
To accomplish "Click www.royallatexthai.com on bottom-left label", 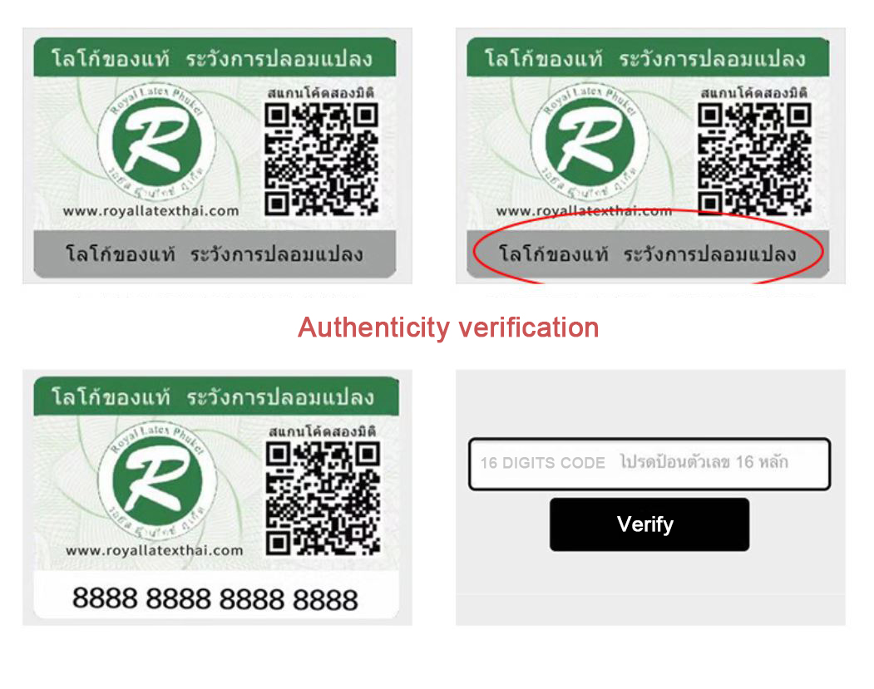I will pos(155,550).
